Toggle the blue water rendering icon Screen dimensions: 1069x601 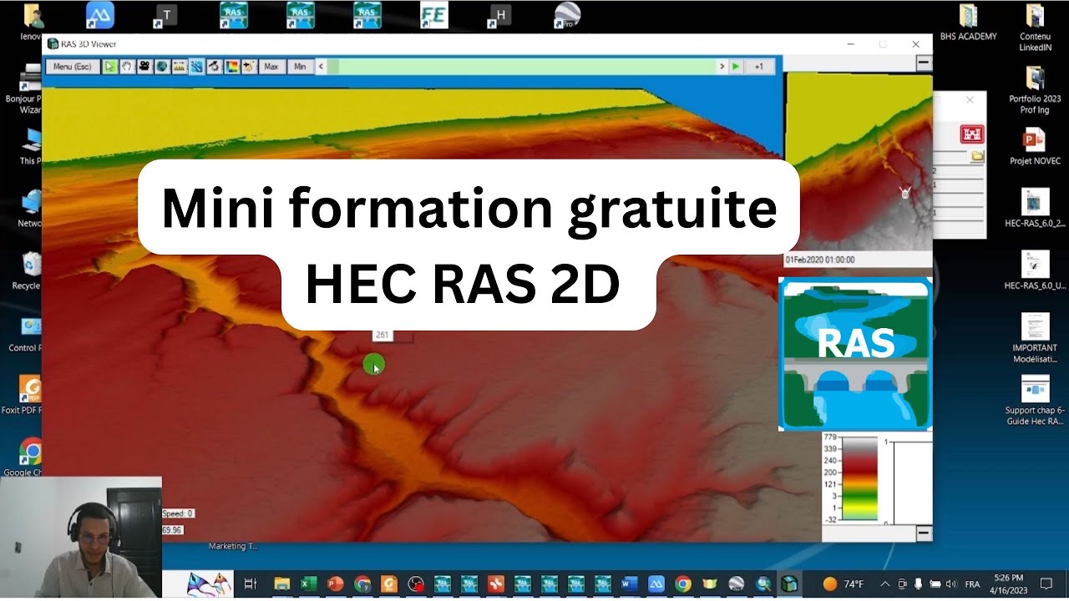(196, 66)
